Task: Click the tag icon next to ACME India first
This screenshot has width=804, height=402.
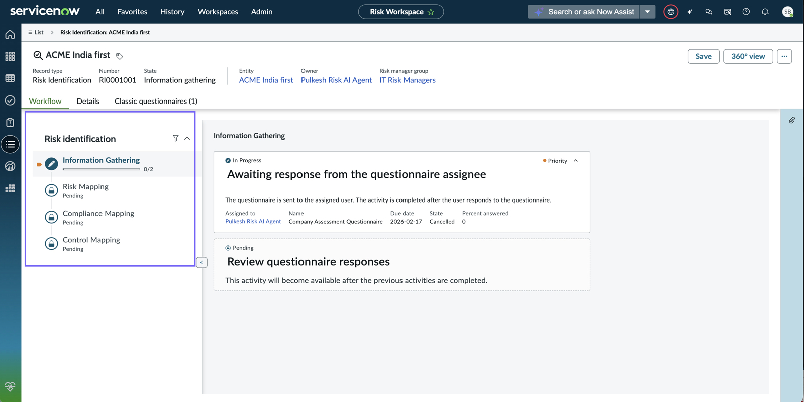Action: [120, 56]
